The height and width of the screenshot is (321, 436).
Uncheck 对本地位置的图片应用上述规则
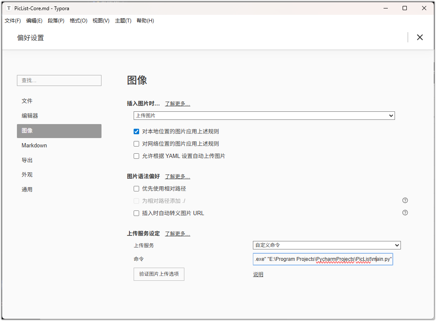click(136, 131)
